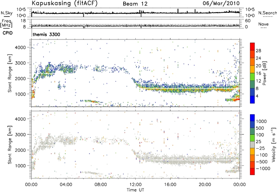The height and width of the screenshot is (192, 277).
Task: Click the 1000 tick of velocity panel
Action: pos(20,166)
